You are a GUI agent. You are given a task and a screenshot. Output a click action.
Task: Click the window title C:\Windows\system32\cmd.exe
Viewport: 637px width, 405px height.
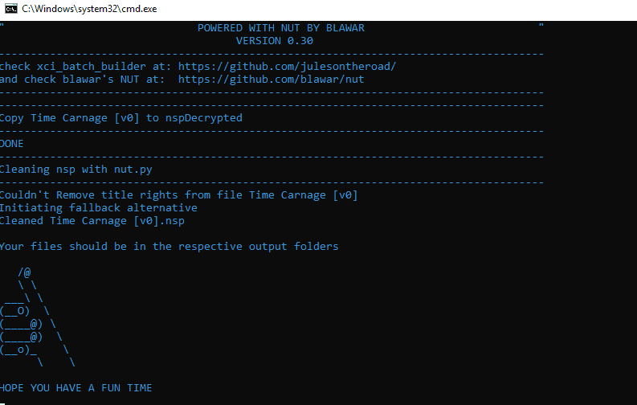89,9
